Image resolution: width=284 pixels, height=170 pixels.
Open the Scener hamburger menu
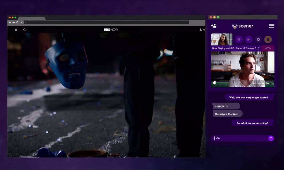[272, 26]
